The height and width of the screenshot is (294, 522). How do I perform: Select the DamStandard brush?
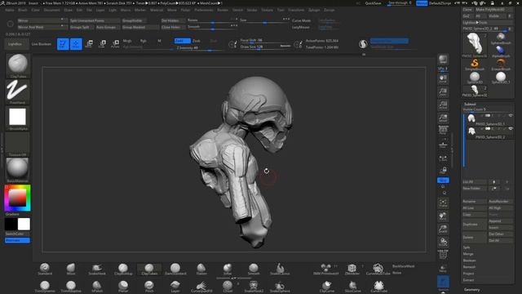click(175, 269)
